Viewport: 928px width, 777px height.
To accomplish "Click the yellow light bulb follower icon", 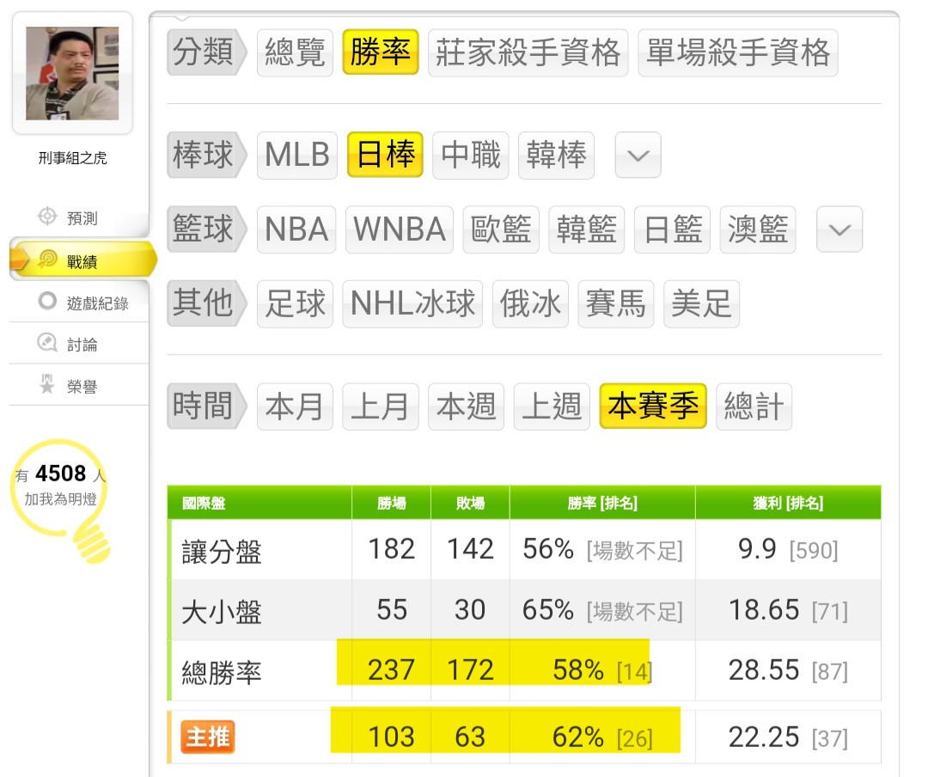I will 60,501.
